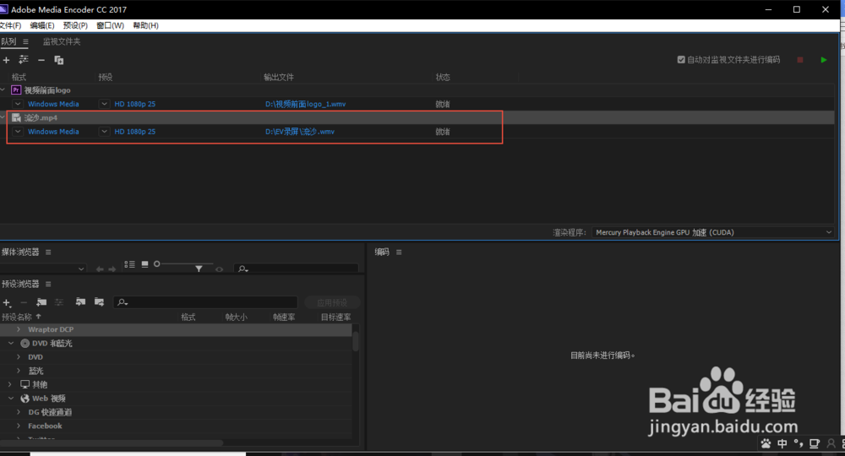Open the 帮助(H) menu
The image size is (845, 456).
pos(145,25)
